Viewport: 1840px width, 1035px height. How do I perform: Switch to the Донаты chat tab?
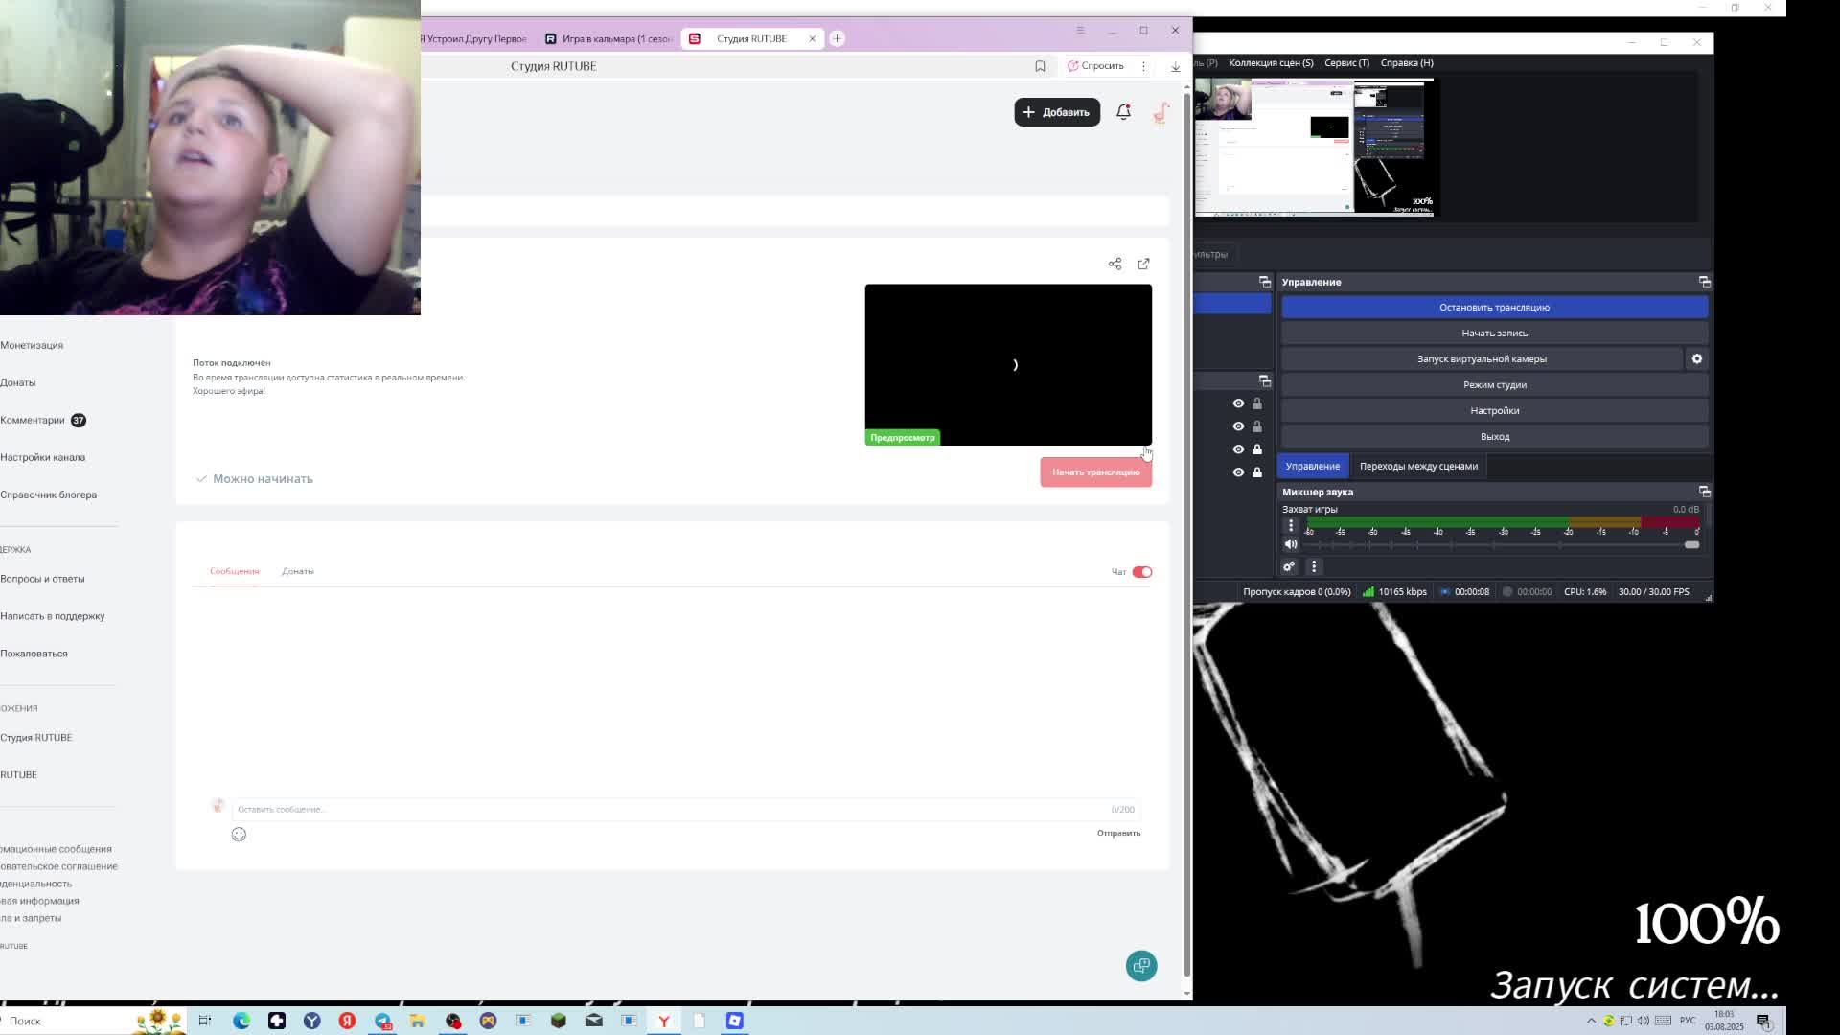pyautogui.click(x=297, y=571)
